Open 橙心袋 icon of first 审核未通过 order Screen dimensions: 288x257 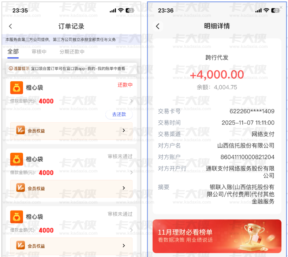click(x=16, y=159)
